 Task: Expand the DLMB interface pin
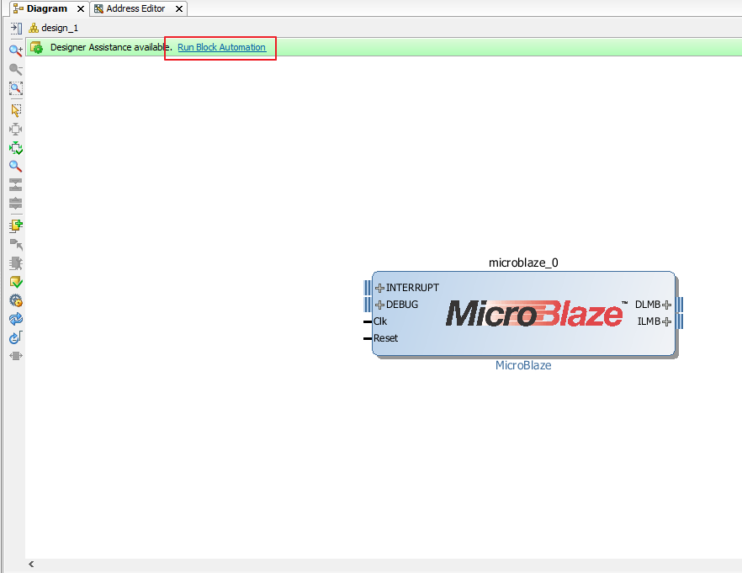666,305
